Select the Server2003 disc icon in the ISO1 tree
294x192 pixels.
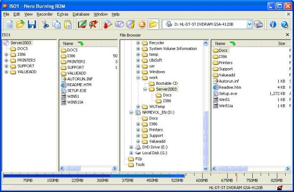(x=6, y=43)
